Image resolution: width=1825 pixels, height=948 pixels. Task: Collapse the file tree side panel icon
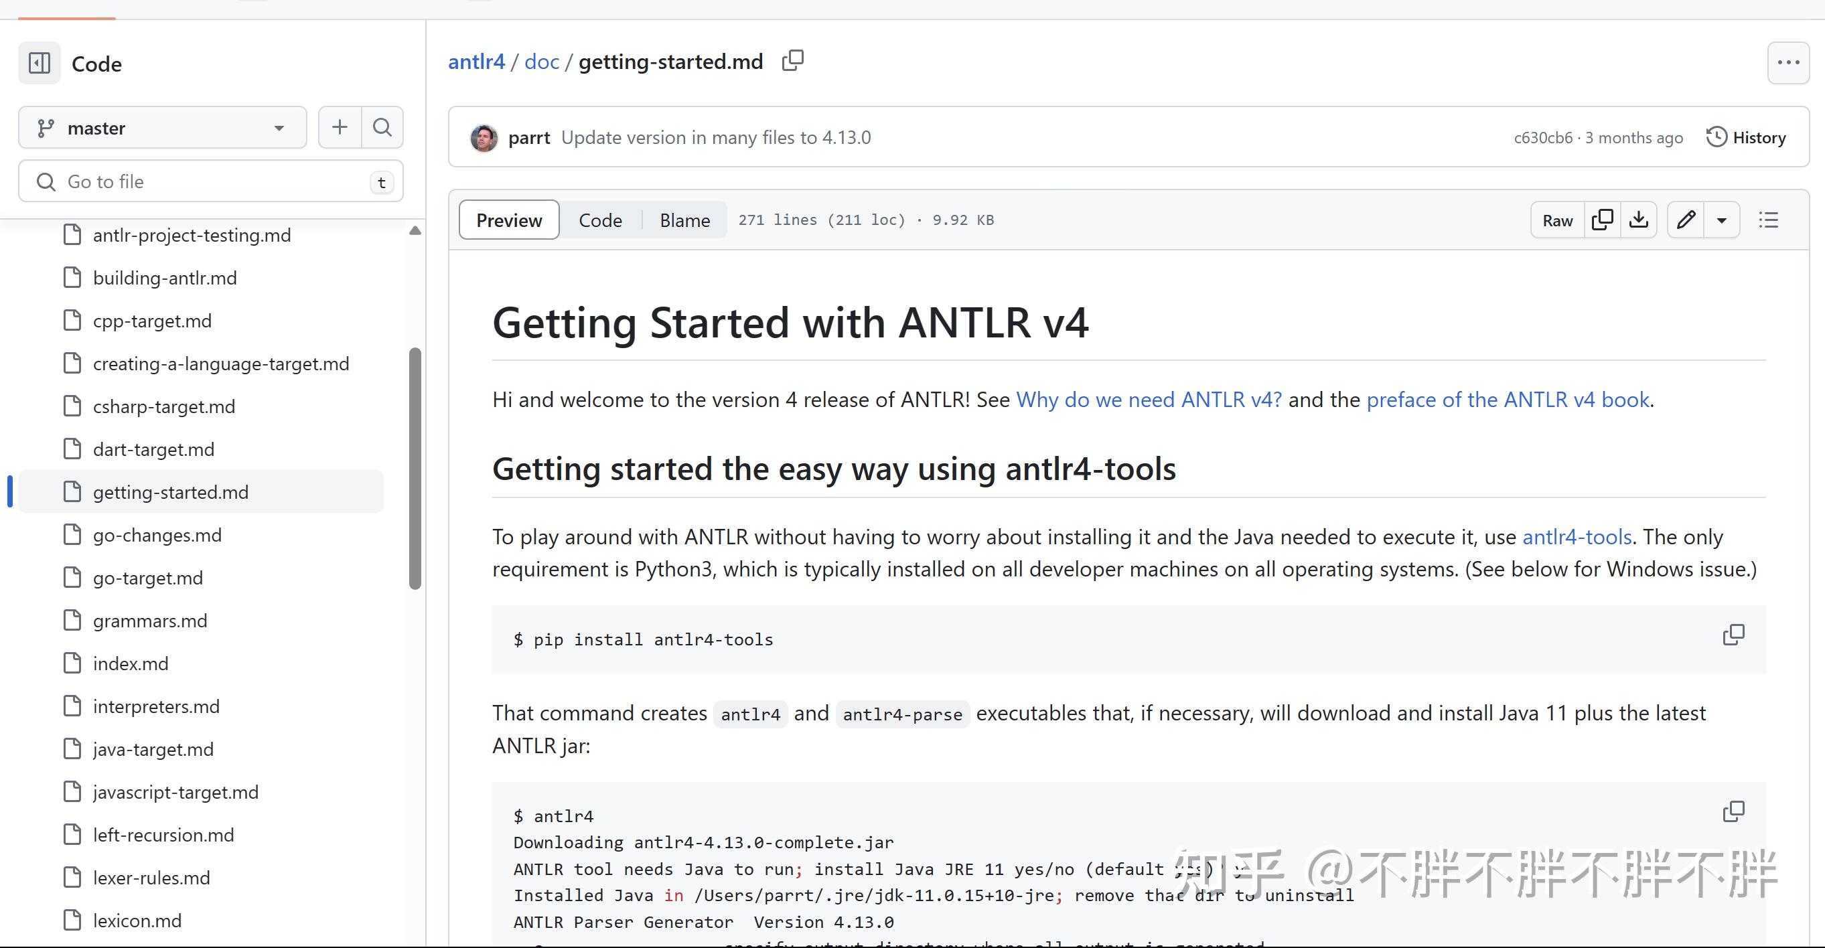click(39, 63)
